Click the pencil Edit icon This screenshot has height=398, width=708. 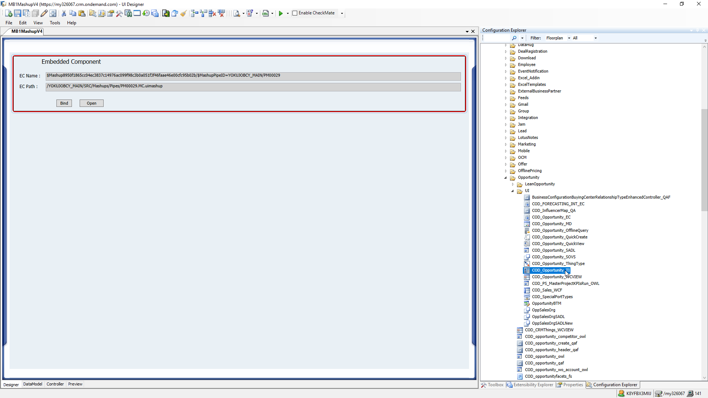click(44, 13)
